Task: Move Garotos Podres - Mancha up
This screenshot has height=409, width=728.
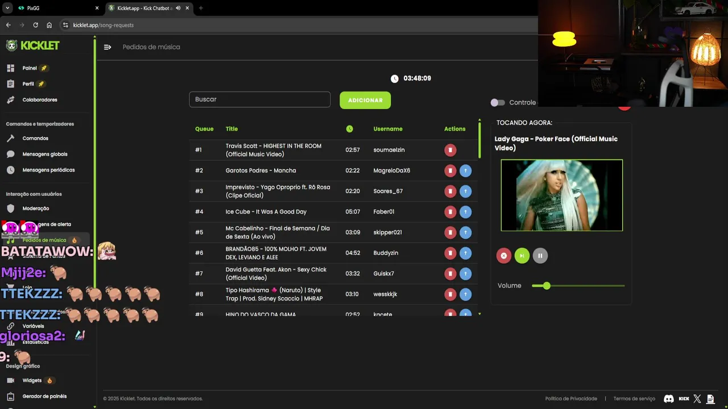Action: point(465,170)
